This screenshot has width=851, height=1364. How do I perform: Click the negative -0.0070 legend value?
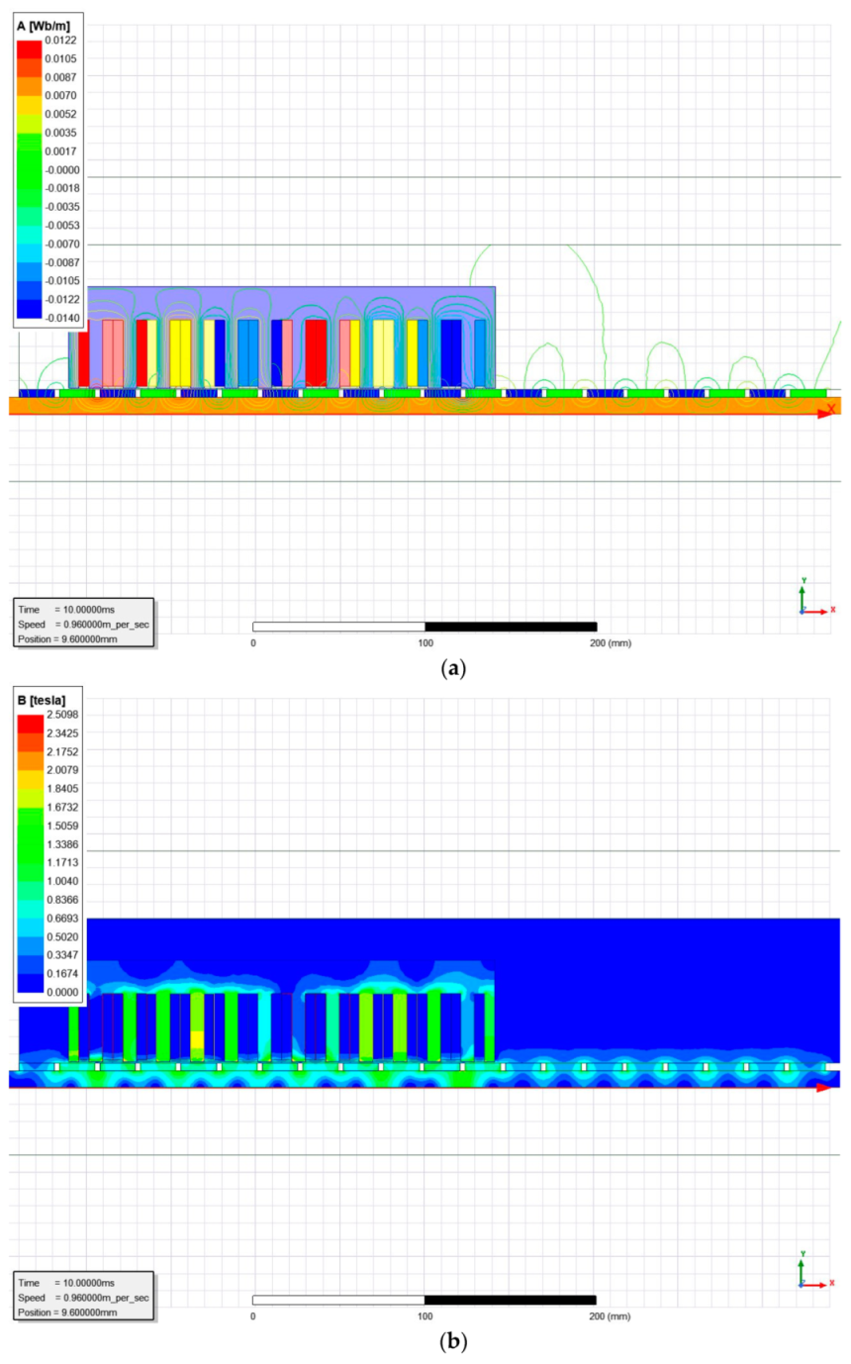[x=61, y=244]
